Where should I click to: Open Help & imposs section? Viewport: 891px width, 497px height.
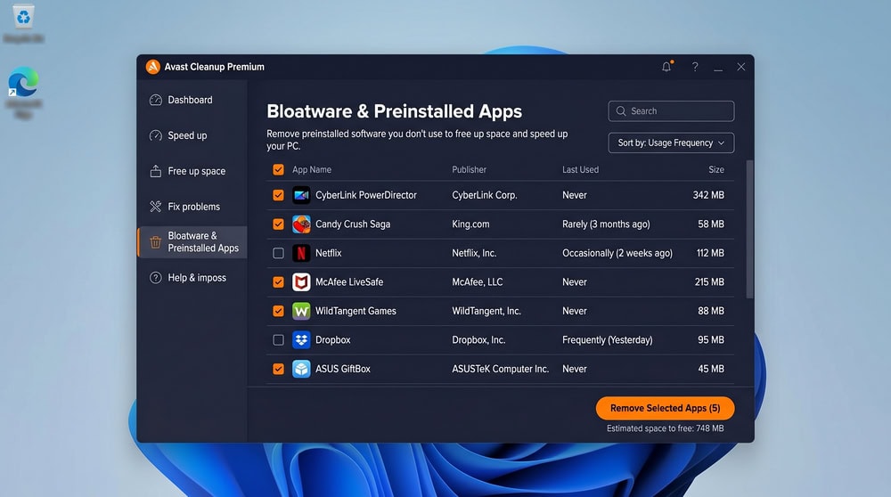coord(192,278)
